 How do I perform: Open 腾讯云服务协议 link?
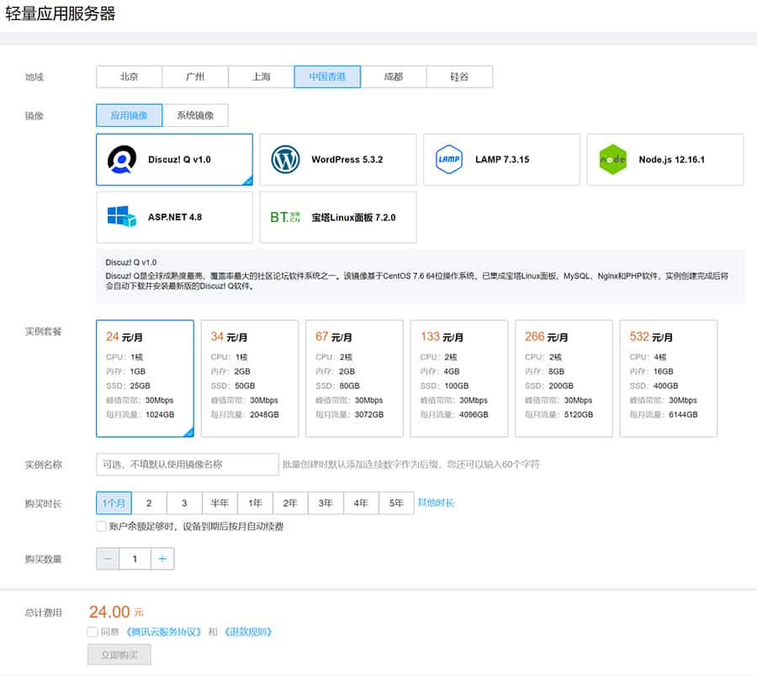pos(163,631)
